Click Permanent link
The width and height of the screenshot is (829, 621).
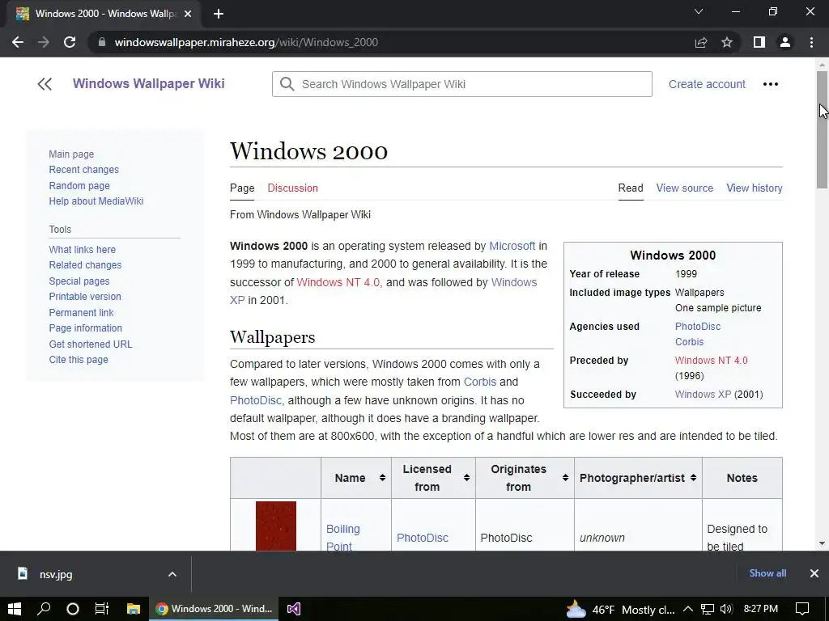81,312
